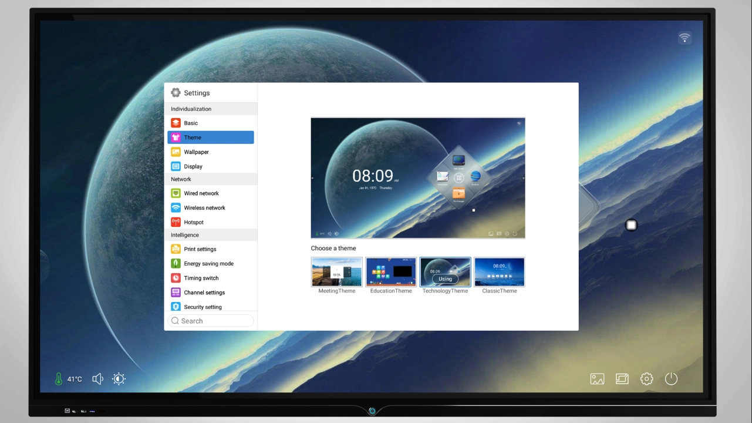Image resolution: width=752 pixels, height=423 pixels.
Task: Click the Wi-Fi status icon on desktop
Action: pyautogui.click(x=684, y=38)
